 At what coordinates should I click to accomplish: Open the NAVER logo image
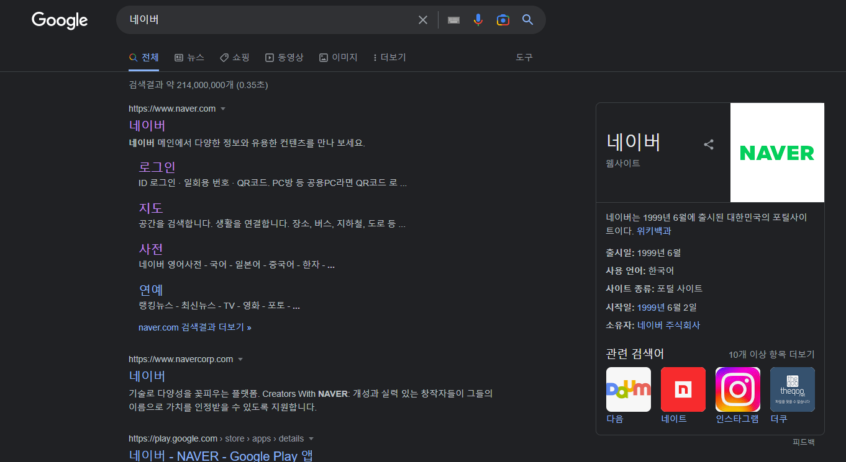pyautogui.click(x=777, y=153)
